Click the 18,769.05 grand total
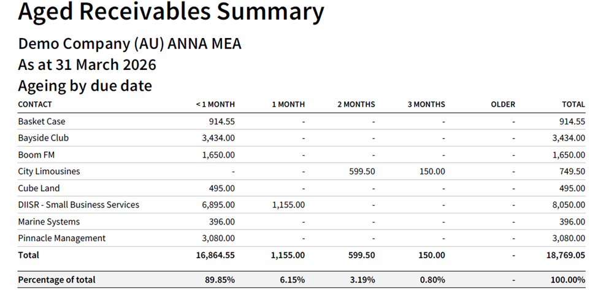 566,255
